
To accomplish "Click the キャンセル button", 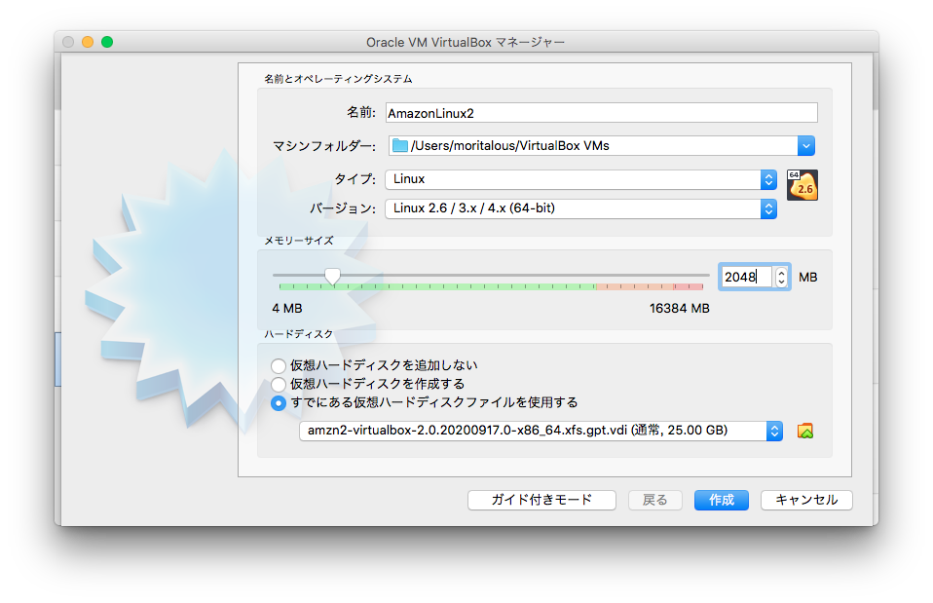I will [806, 500].
